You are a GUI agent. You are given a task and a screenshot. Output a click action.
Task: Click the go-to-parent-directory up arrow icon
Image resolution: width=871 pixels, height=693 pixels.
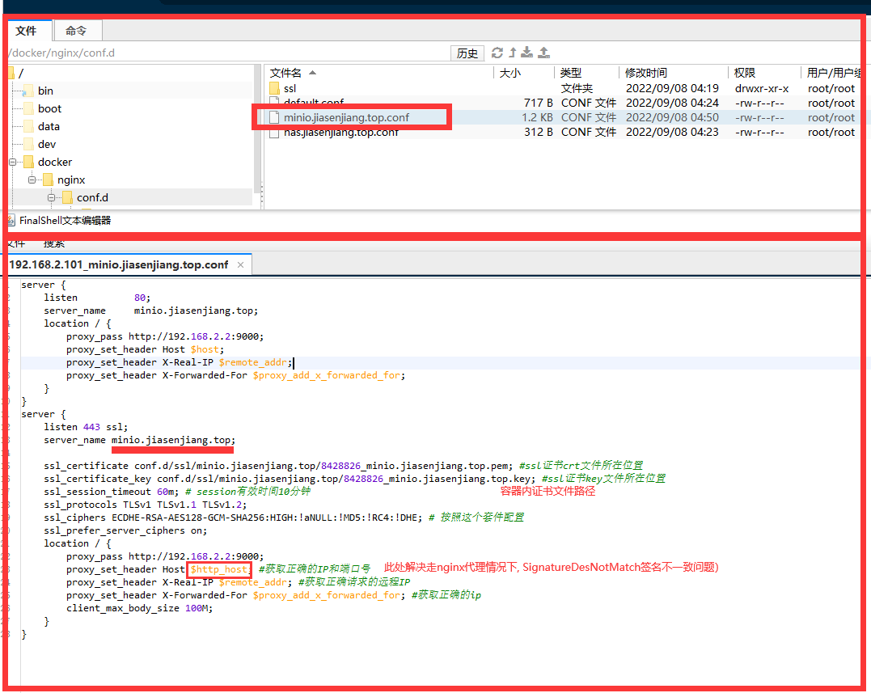coord(512,53)
